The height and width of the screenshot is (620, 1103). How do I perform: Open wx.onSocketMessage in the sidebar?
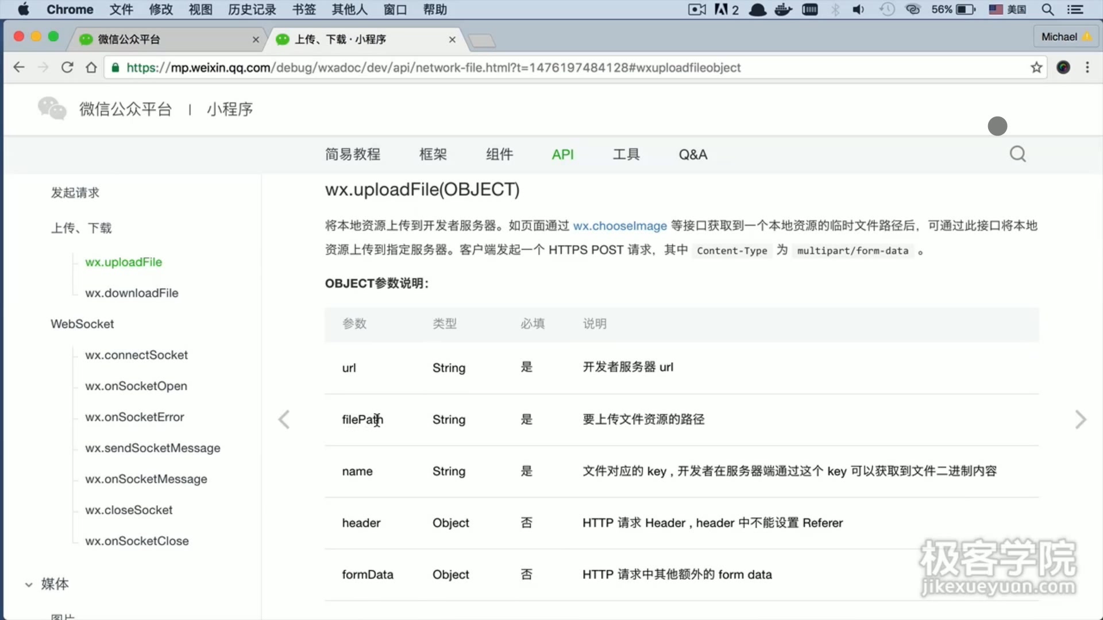[x=146, y=479]
